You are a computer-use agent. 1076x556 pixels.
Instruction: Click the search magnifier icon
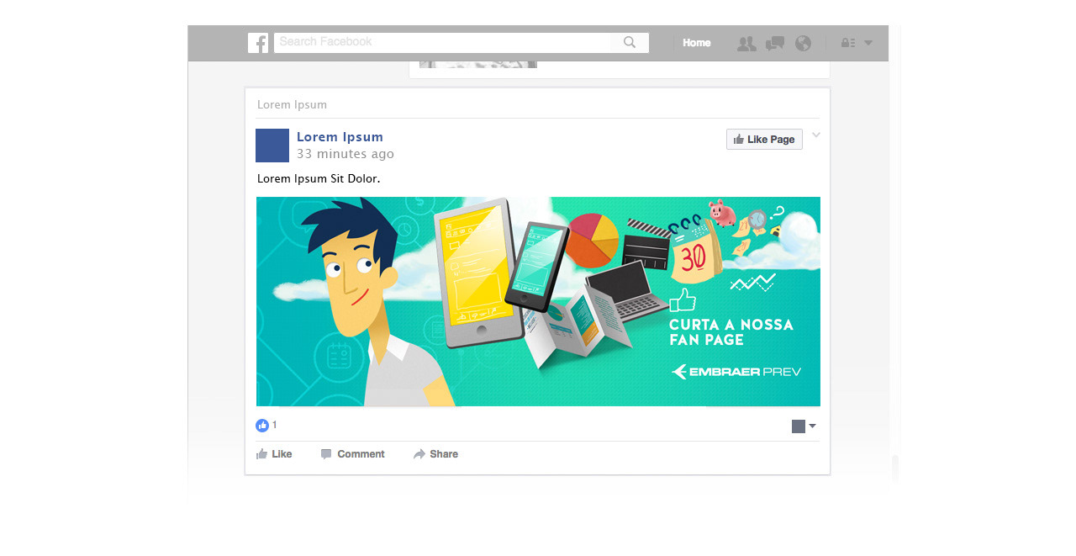point(630,43)
